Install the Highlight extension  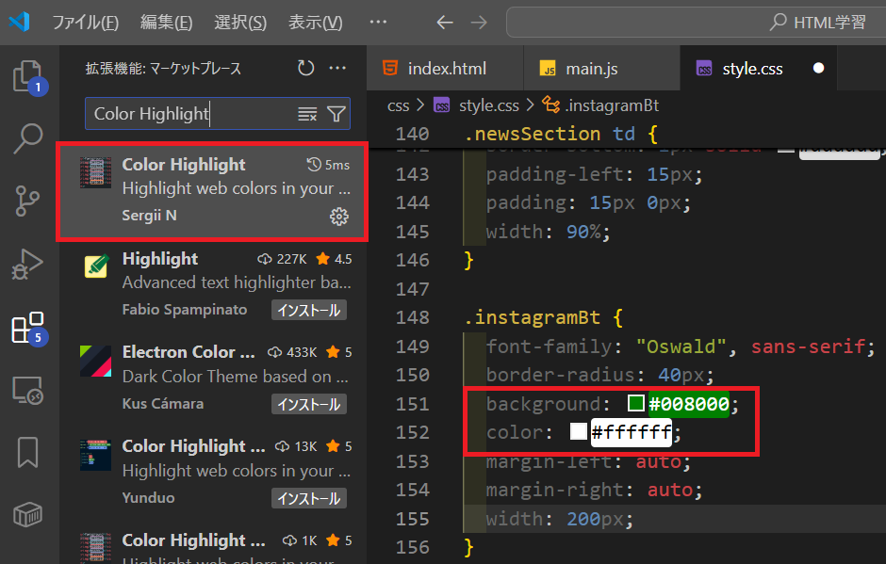309,310
